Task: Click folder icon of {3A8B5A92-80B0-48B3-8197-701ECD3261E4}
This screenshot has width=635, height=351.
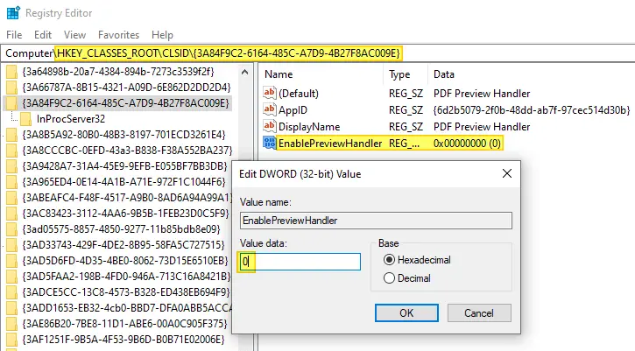Action: pyautogui.click(x=11, y=135)
